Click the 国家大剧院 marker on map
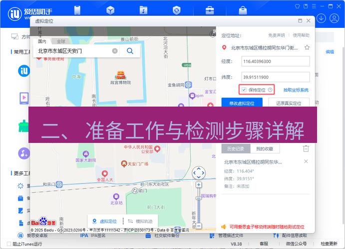This screenshot has height=249, width=345. (x=86, y=153)
